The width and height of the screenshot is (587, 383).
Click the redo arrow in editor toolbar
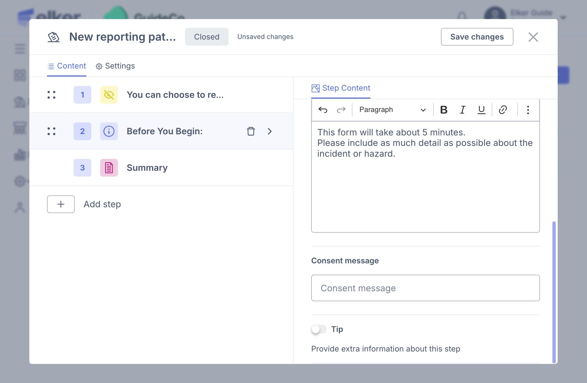tap(341, 110)
